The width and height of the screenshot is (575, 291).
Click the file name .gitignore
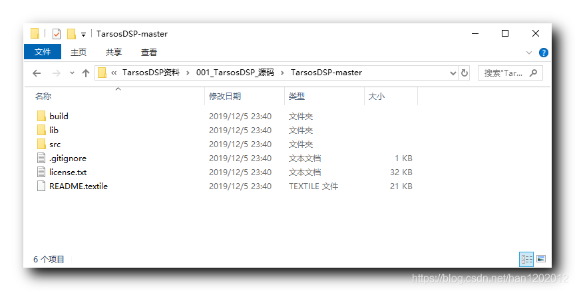click(x=68, y=158)
